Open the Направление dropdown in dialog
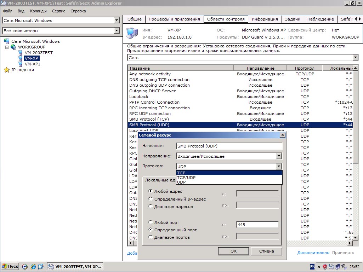Screen dimensions: 363x272 coord(279,156)
